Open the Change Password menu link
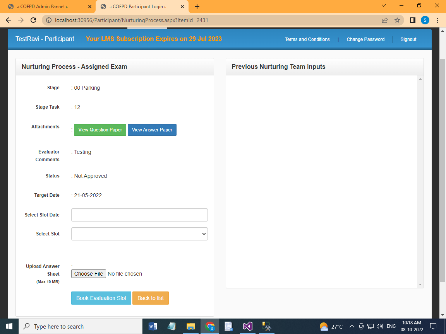Screen dimensions: 446x334 [x=365, y=39]
